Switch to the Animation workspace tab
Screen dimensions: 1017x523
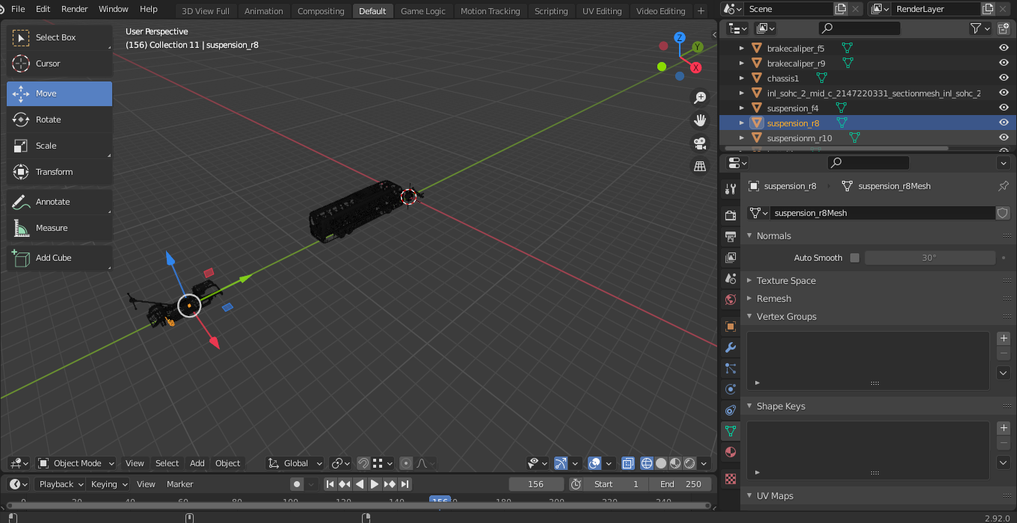264,11
